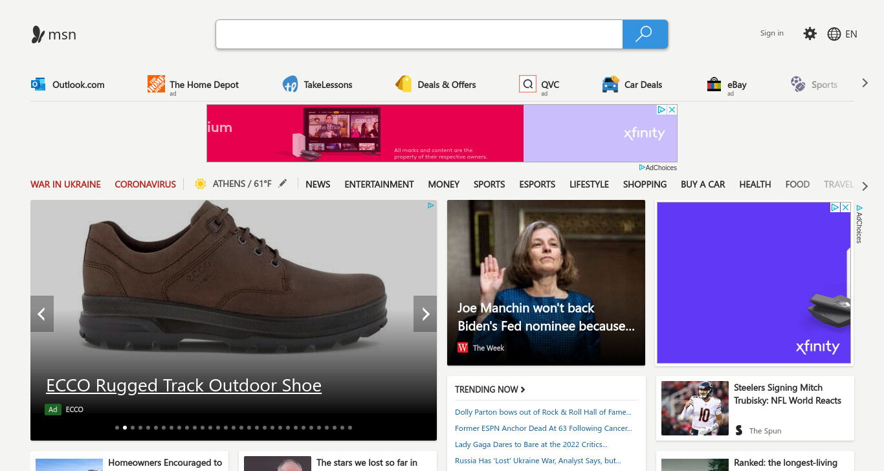The width and height of the screenshot is (884, 471).
Task: Close the top Xfinity banner ad
Action: tap(672, 110)
